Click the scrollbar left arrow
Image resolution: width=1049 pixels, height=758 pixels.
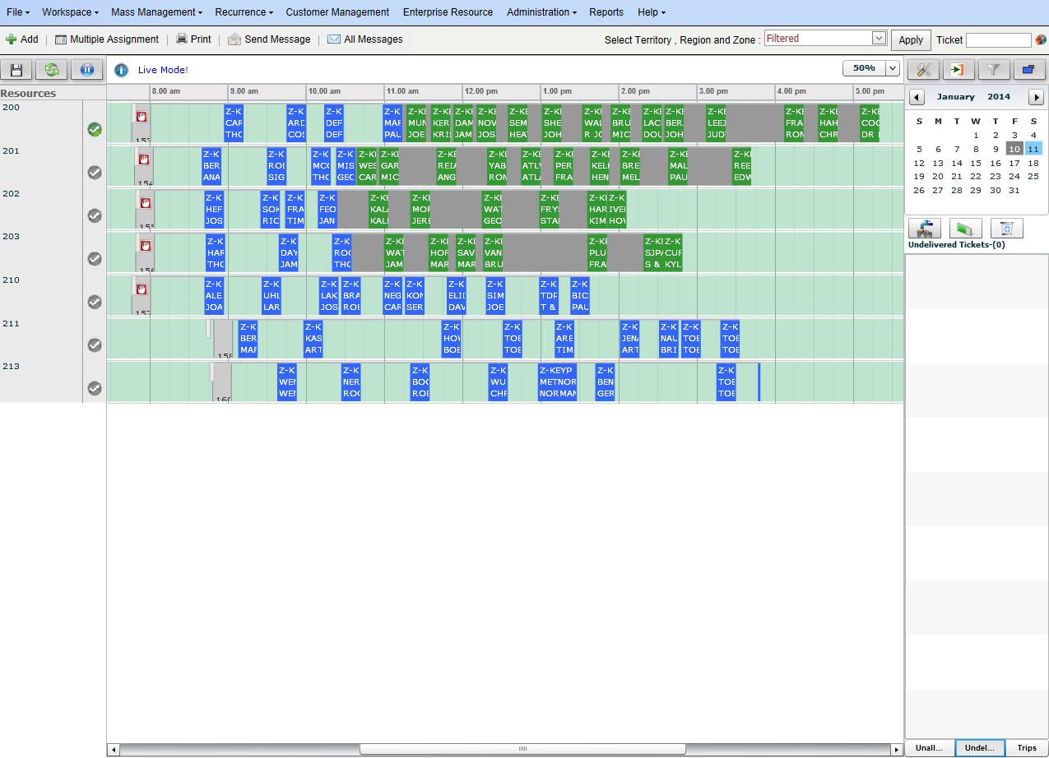[x=114, y=749]
